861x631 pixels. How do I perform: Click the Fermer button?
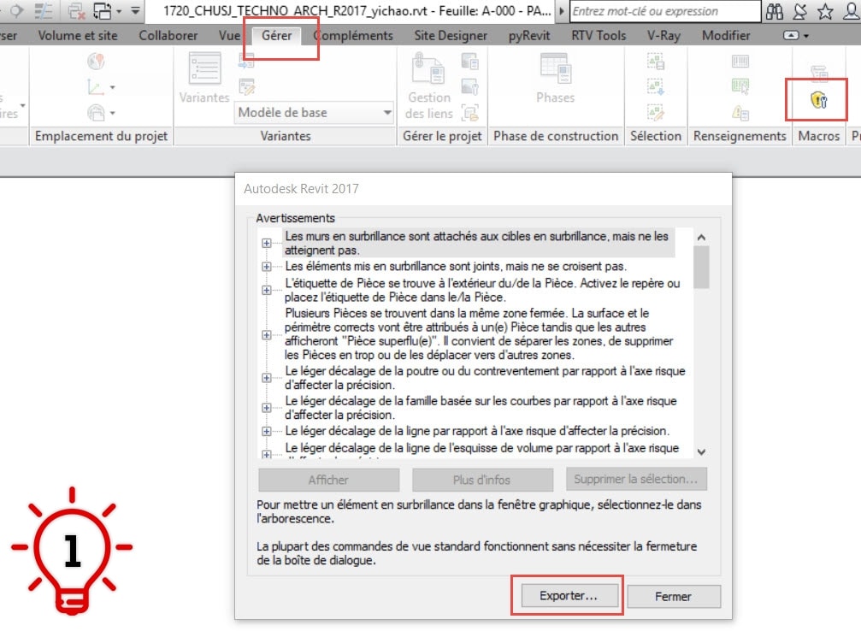(x=673, y=596)
